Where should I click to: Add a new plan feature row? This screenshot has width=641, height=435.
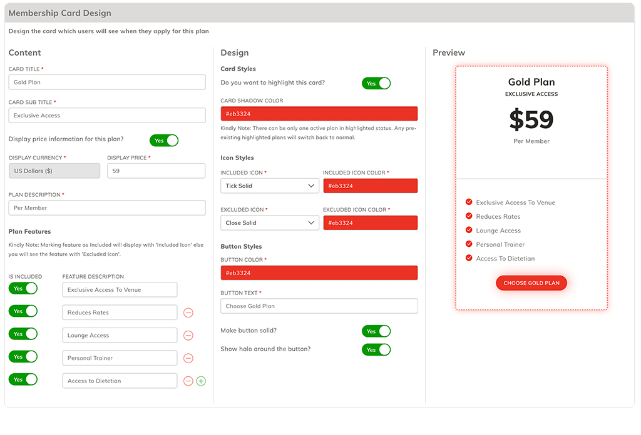[201, 381]
